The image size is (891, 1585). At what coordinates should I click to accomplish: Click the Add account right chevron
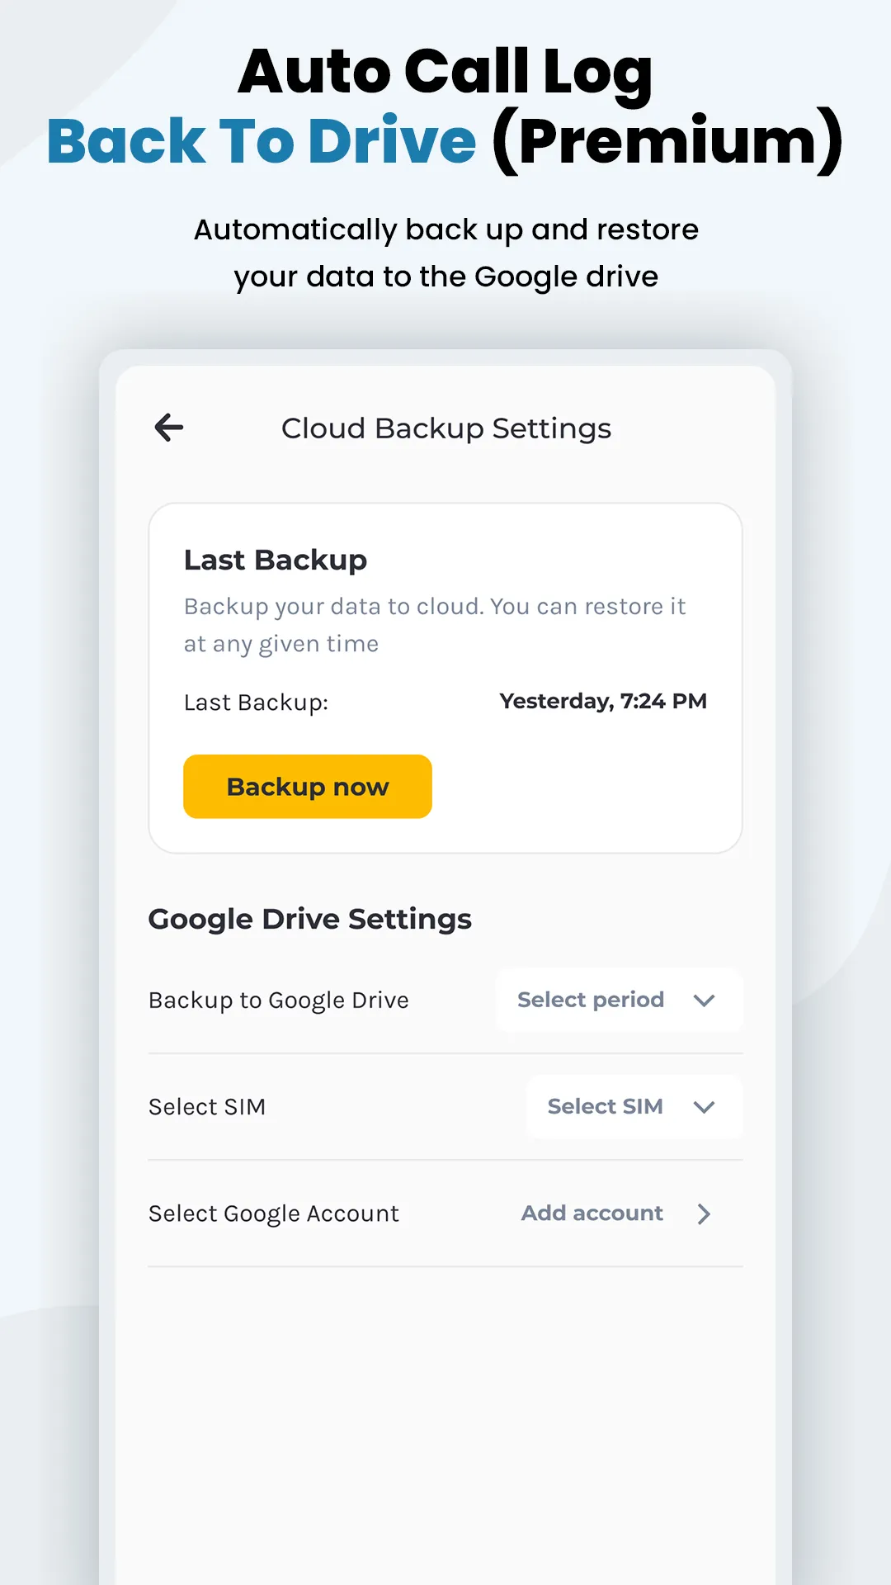click(704, 1214)
